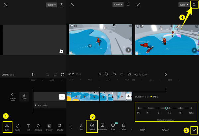Open the Audio tool in left panel
199x136 pixels.
[18, 127]
